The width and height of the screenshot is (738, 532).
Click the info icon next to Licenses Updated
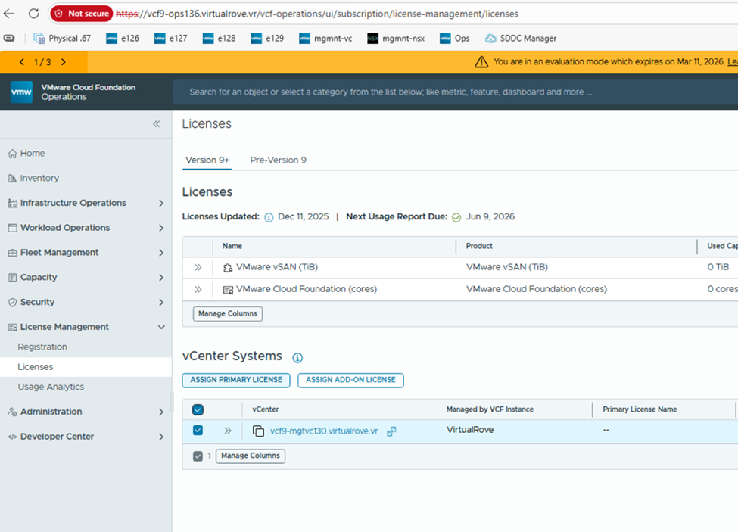click(x=269, y=216)
